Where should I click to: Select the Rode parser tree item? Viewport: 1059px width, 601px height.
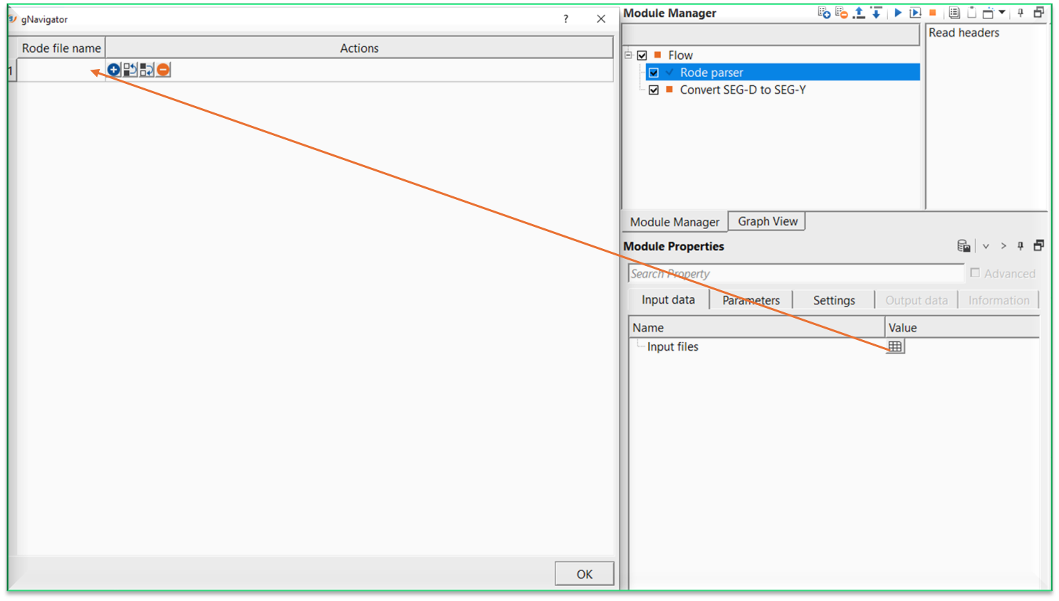point(712,72)
